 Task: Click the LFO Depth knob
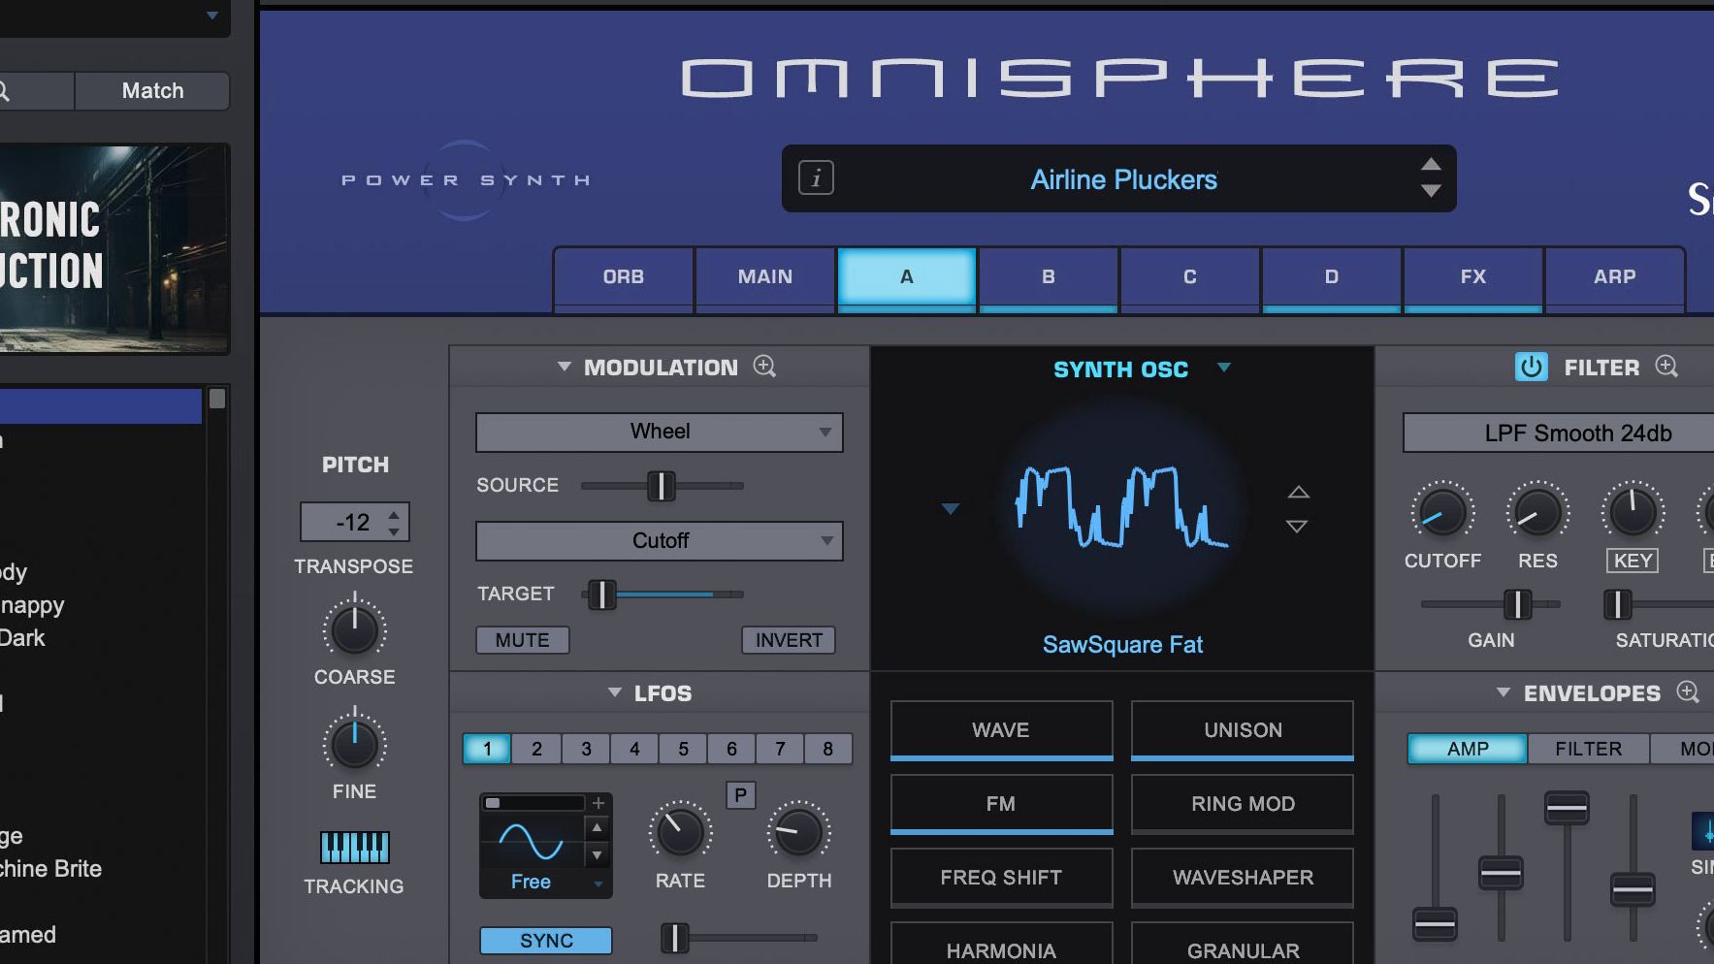tap(798, 832)
